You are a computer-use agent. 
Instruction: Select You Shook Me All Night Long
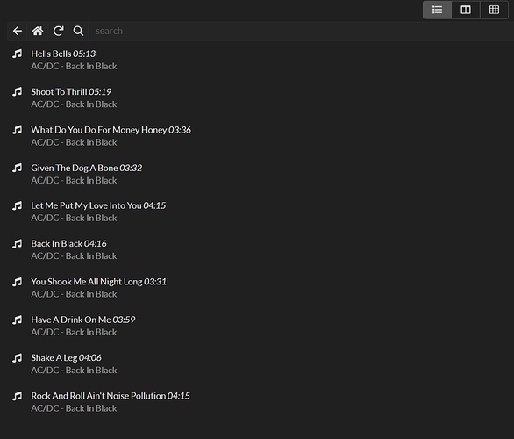pos(98,282)
